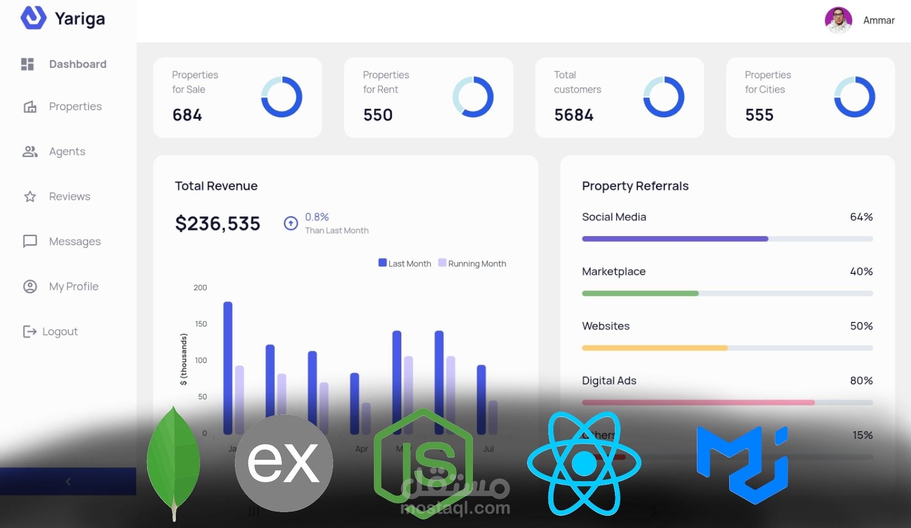Click the revenue up-arrow circle icon
The height and width of the screenshot is (528, 911).
pyautogui.click(x=291, y=223)
